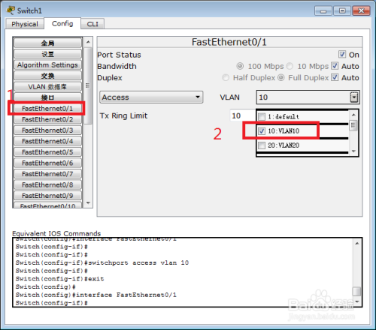The image size is (376, 330).
Task: Select FastEthernet0/2 interface button
Action: pos(47,119)
